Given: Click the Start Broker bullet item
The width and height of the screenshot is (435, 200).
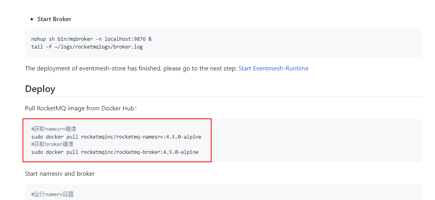Looking at the screenshot, I should click(55, 19).
